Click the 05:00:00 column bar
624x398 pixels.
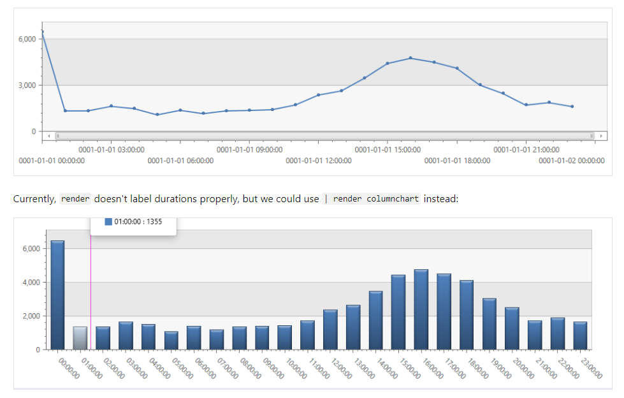click(x=171, y=341)
